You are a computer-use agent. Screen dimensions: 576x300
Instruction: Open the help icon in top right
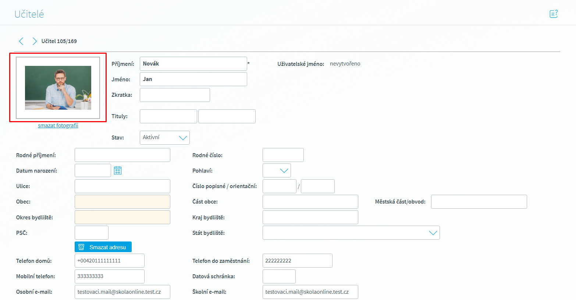coord(554,14)
